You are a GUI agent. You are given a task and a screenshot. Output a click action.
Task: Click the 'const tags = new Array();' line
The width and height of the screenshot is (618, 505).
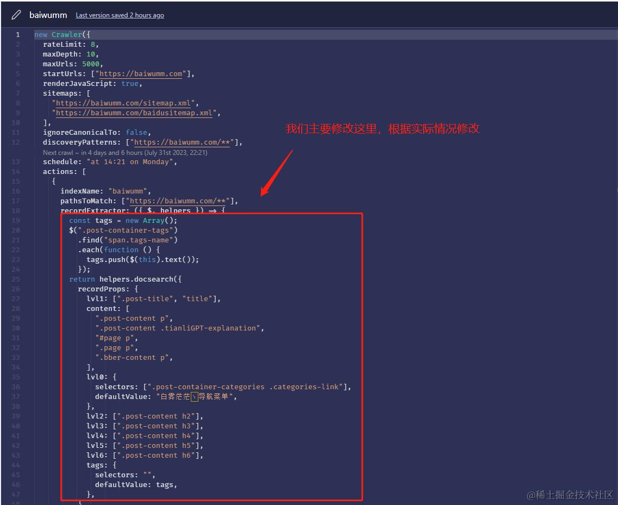[123, 220]
